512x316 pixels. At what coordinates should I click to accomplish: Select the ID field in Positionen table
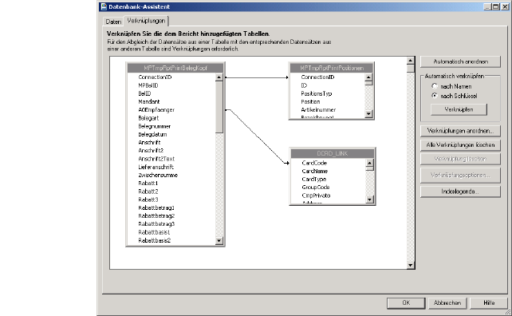(304, 85)
